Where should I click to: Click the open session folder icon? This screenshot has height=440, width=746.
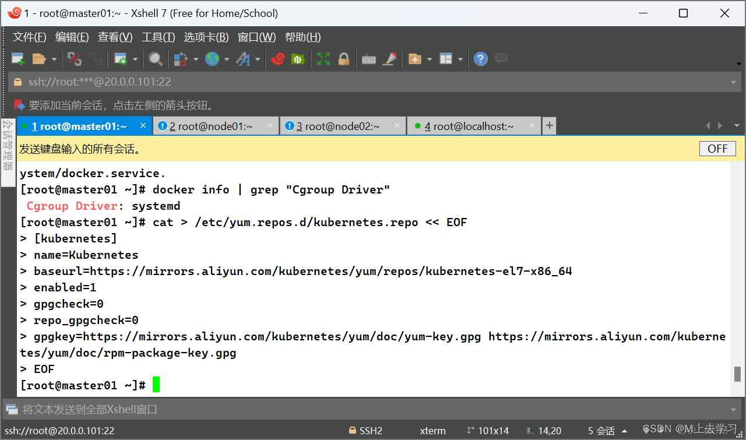[39, 59]
